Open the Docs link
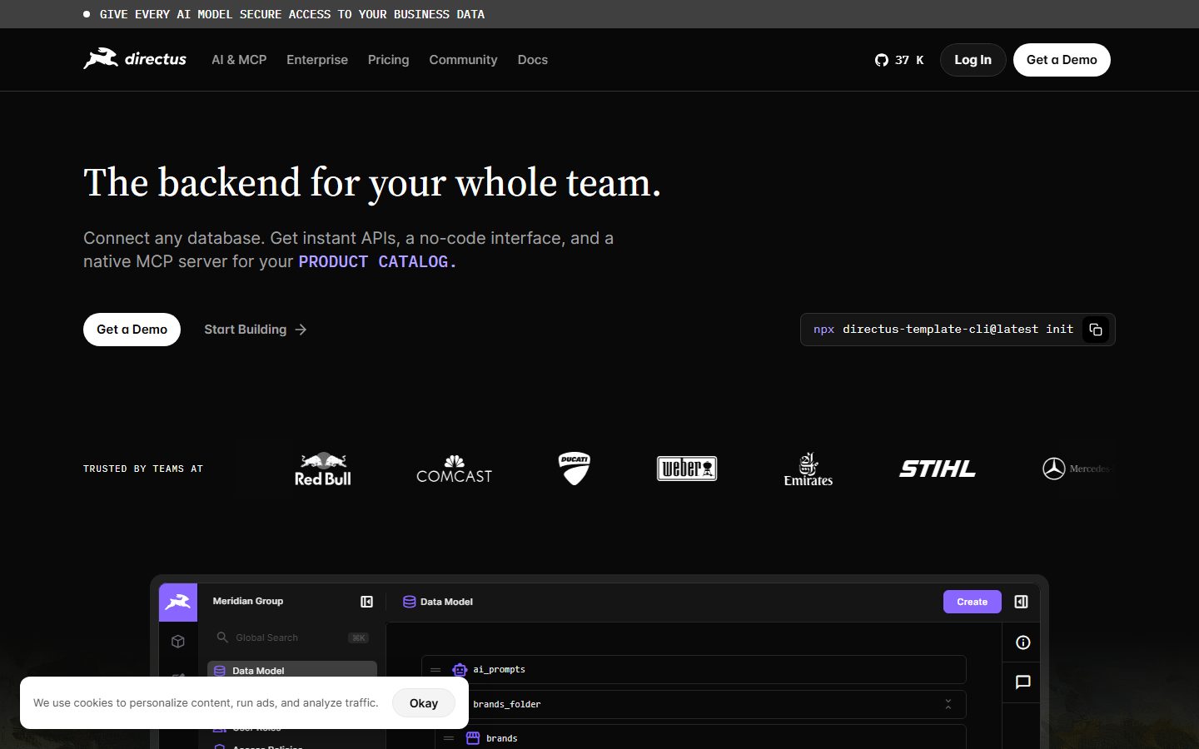1199x749 pixels. [533, 60]
